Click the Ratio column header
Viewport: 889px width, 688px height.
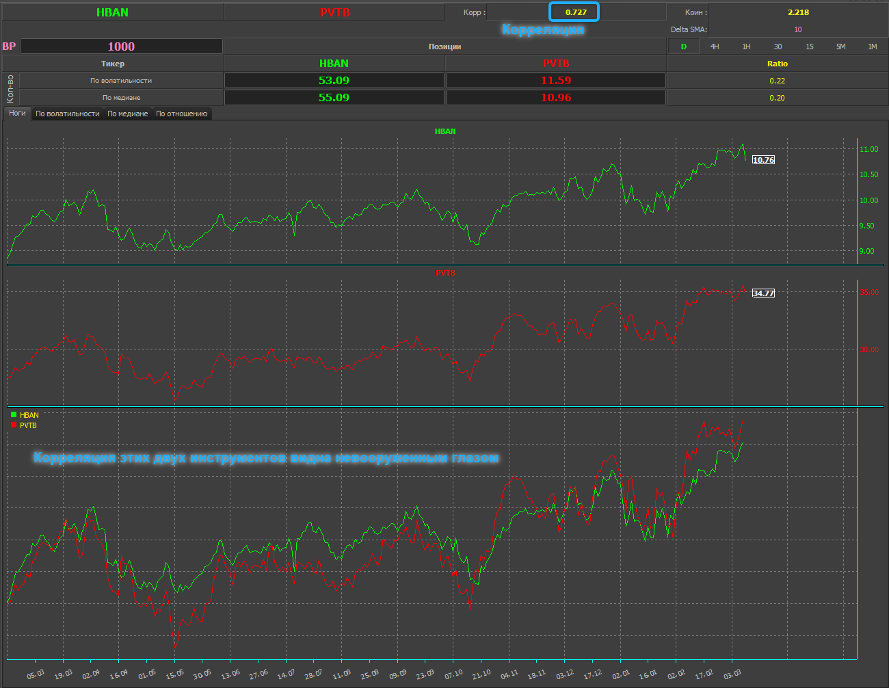click(x=778, y=64)
